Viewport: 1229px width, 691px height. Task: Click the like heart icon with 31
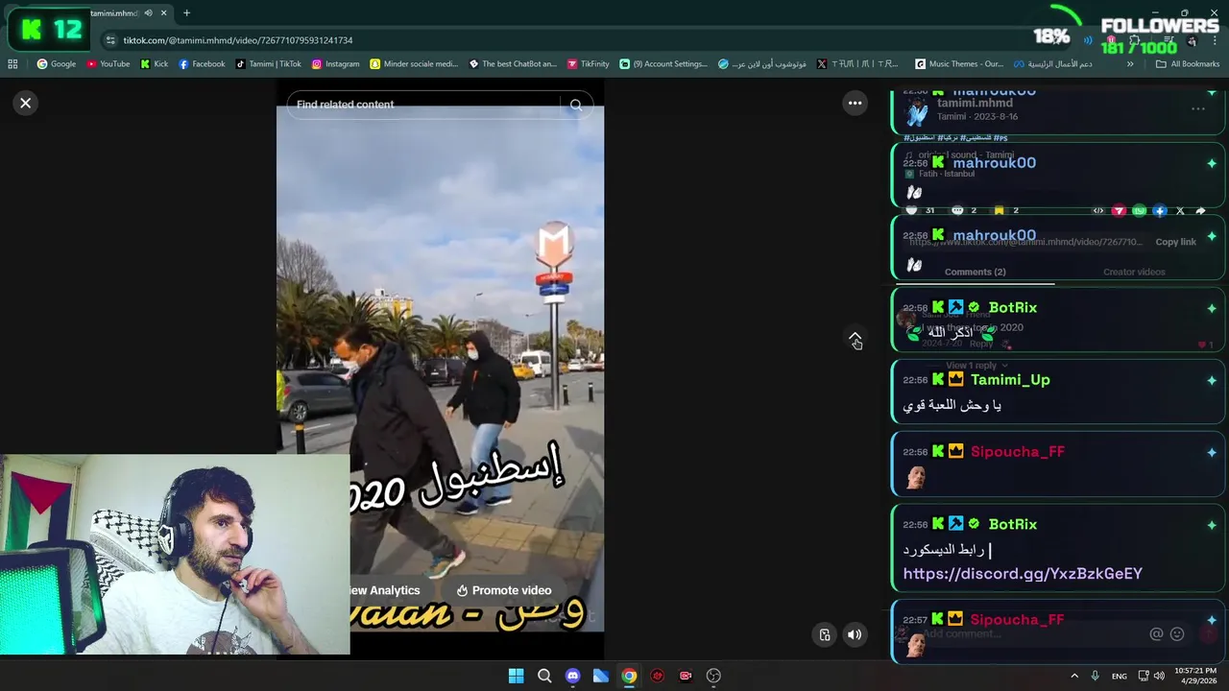tap(912, 210)
